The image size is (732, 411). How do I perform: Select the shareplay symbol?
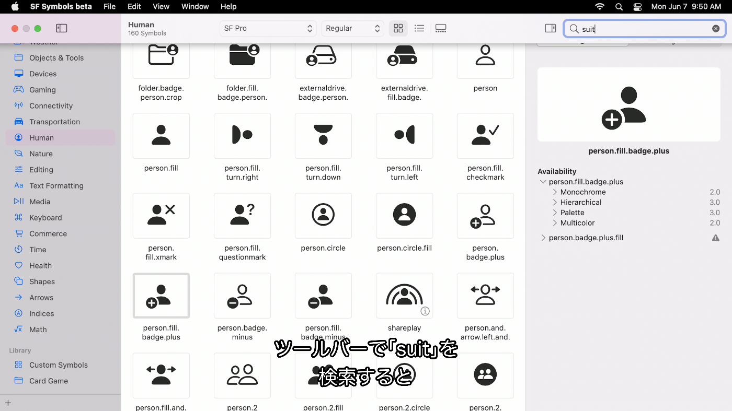click(x=404, y=296)
